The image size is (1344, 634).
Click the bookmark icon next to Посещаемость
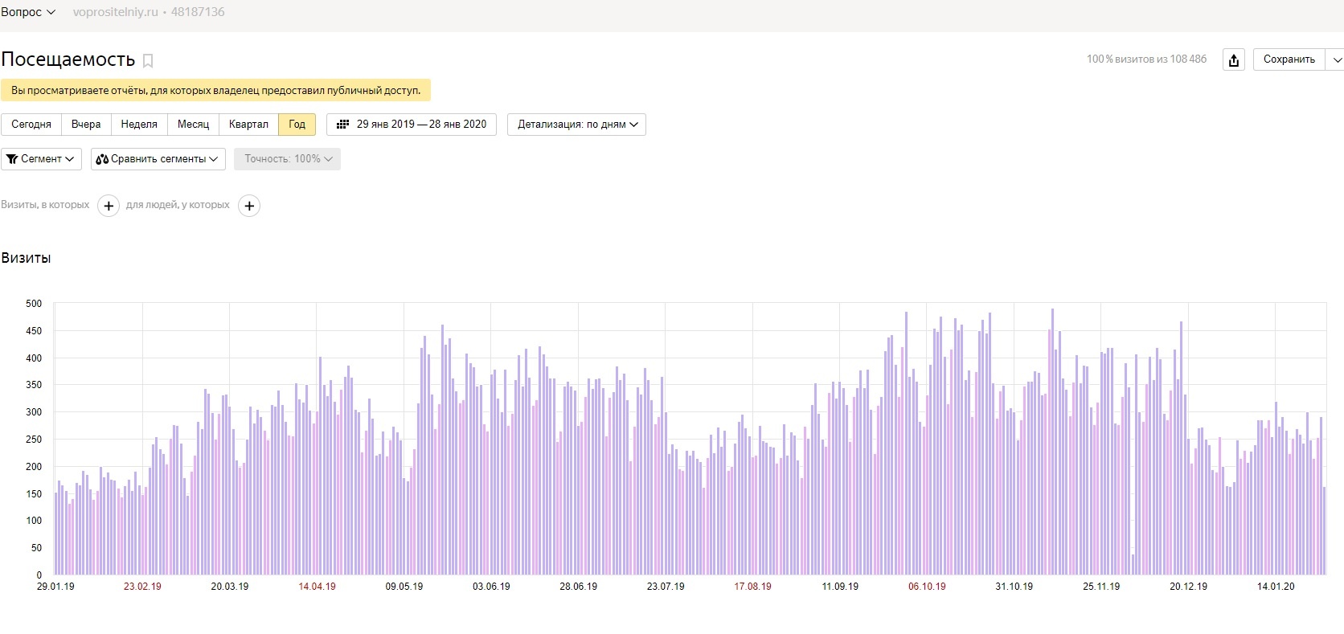[148, 60]
